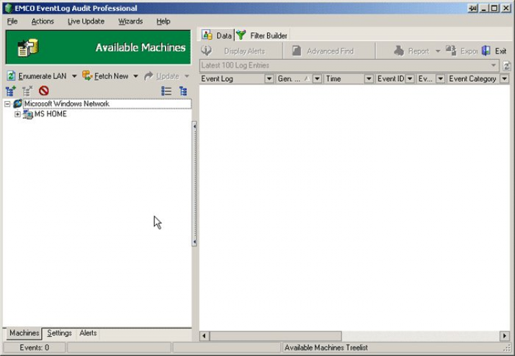Open the Time column filter dropdown

pos(369,79)
